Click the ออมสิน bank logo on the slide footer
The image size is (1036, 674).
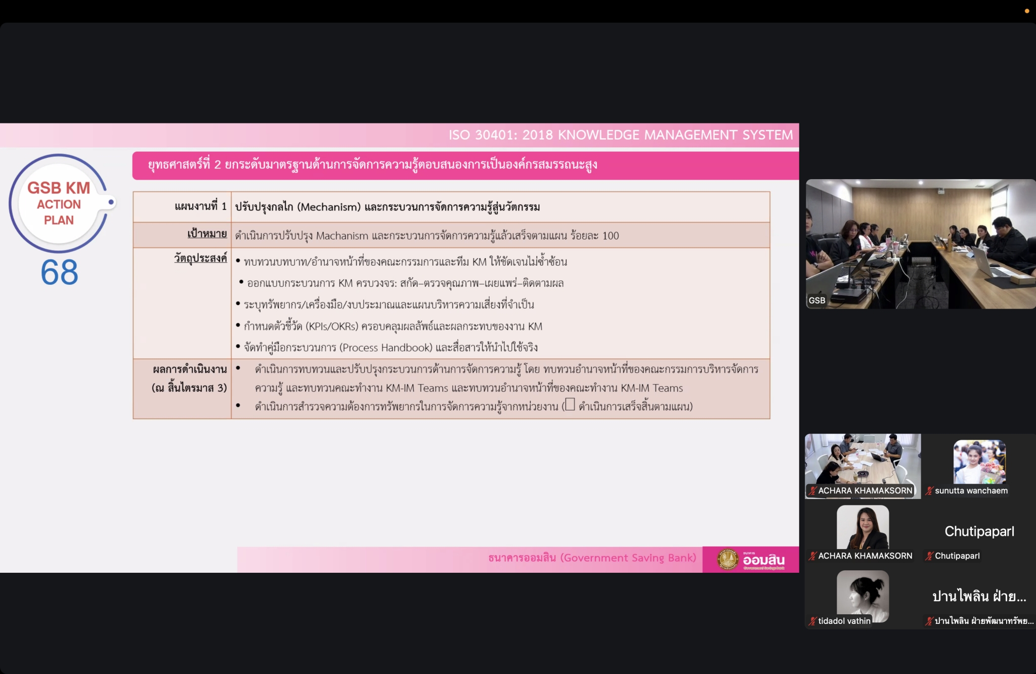click(x=751, y=560)
